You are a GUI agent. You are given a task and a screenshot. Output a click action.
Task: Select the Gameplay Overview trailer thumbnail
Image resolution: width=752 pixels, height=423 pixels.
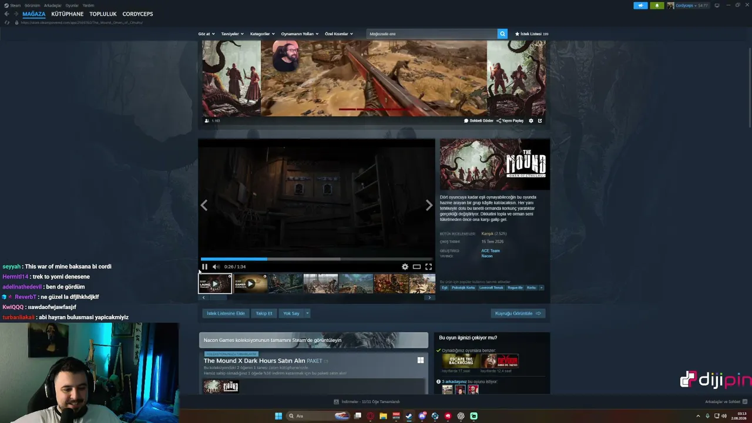250,284
